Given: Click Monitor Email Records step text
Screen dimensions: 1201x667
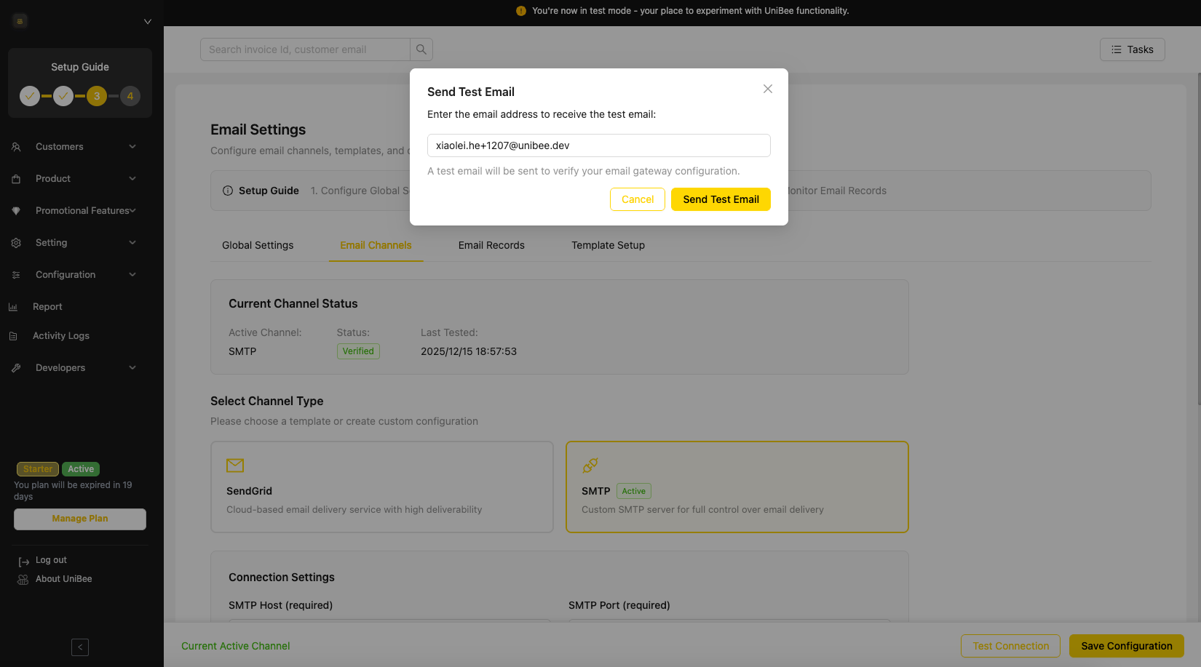Looking at the screenshot, I should pos(837,191).
